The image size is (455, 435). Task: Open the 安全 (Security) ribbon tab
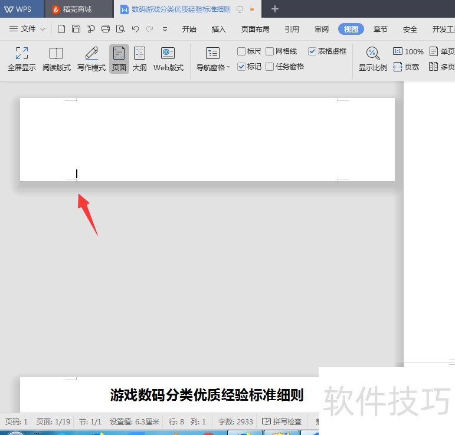(x=410, y=29)
